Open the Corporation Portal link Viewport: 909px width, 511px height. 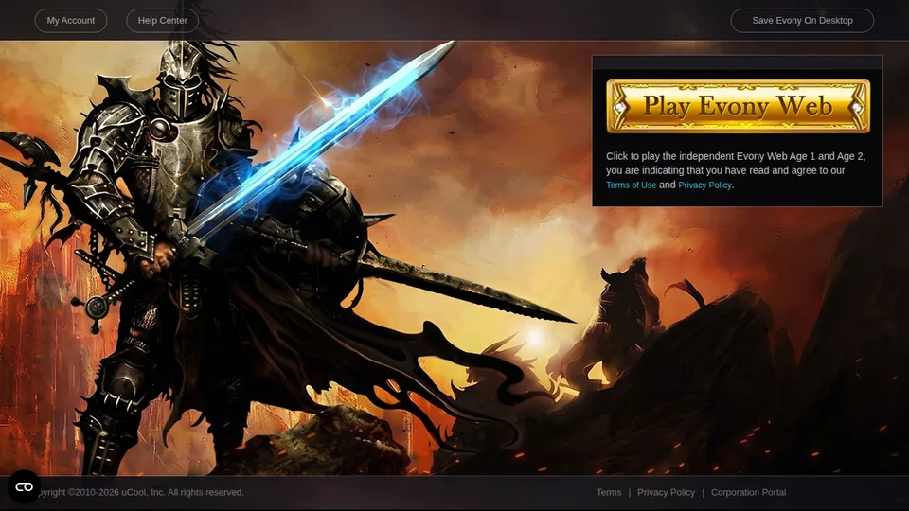[x=748, y=492]
